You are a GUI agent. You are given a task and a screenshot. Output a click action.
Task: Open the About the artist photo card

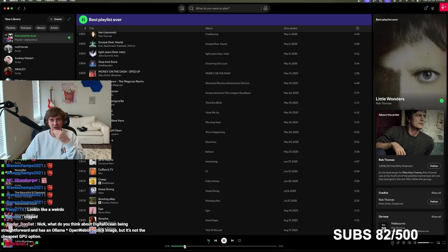pyautogui.click(x=410, y=133)
